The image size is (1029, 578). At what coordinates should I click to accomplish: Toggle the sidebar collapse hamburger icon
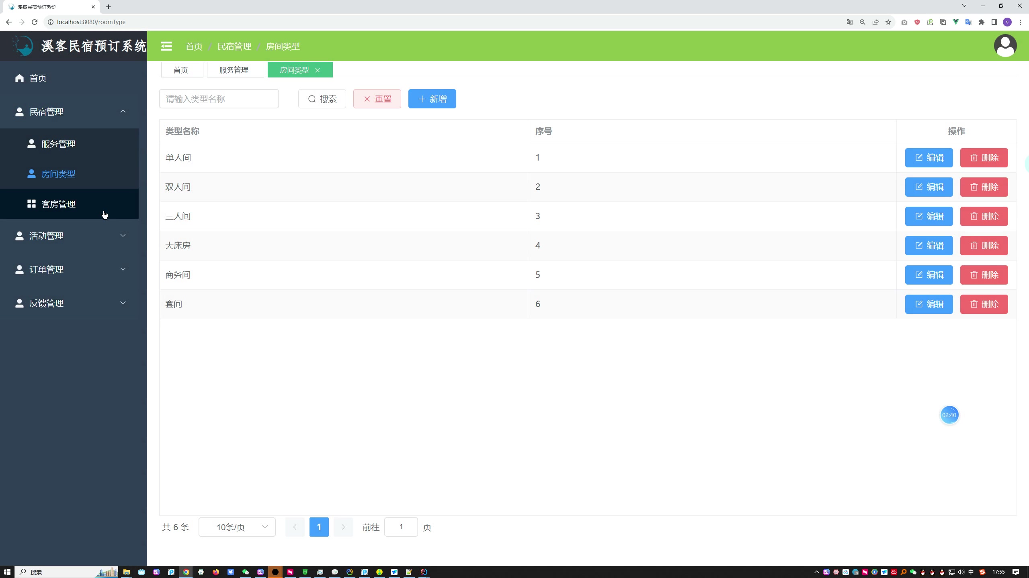[x=166, y=46]
